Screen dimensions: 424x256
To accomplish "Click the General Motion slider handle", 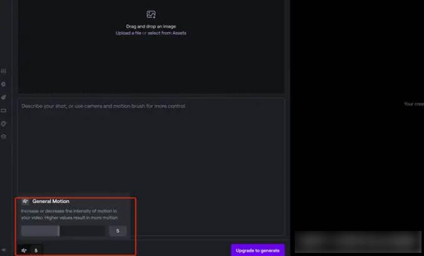I will [59, 231].
